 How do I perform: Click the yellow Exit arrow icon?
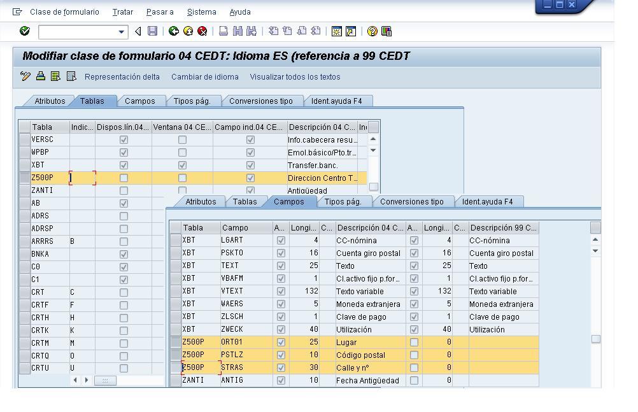(x=188, y=31)
